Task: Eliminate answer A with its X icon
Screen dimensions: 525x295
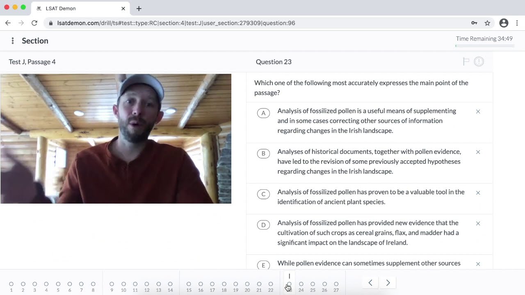Action: (x=478, y=111)
